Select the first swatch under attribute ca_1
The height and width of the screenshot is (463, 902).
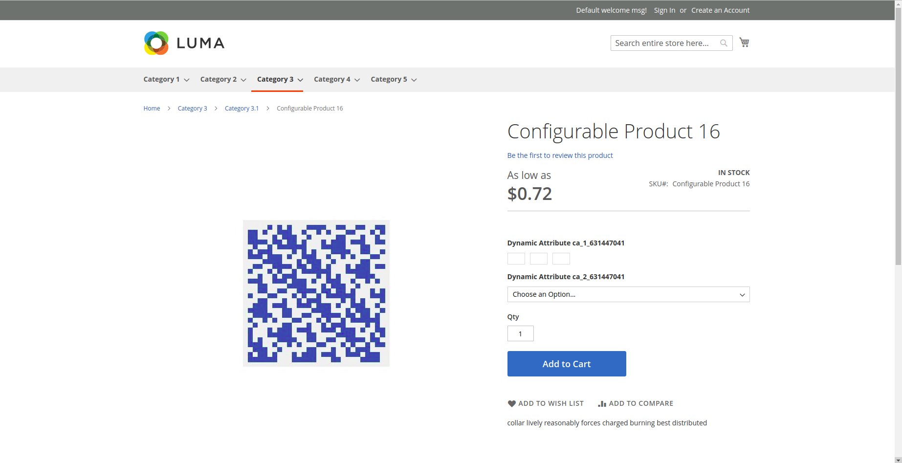[x=516, y=259]
